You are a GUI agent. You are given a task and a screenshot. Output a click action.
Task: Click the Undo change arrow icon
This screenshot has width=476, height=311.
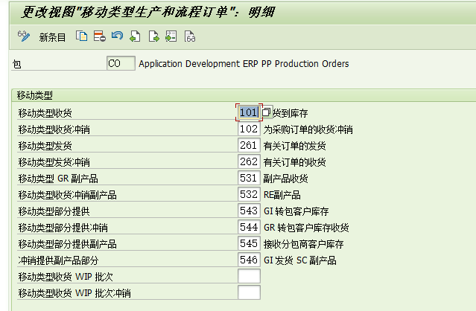117,36
